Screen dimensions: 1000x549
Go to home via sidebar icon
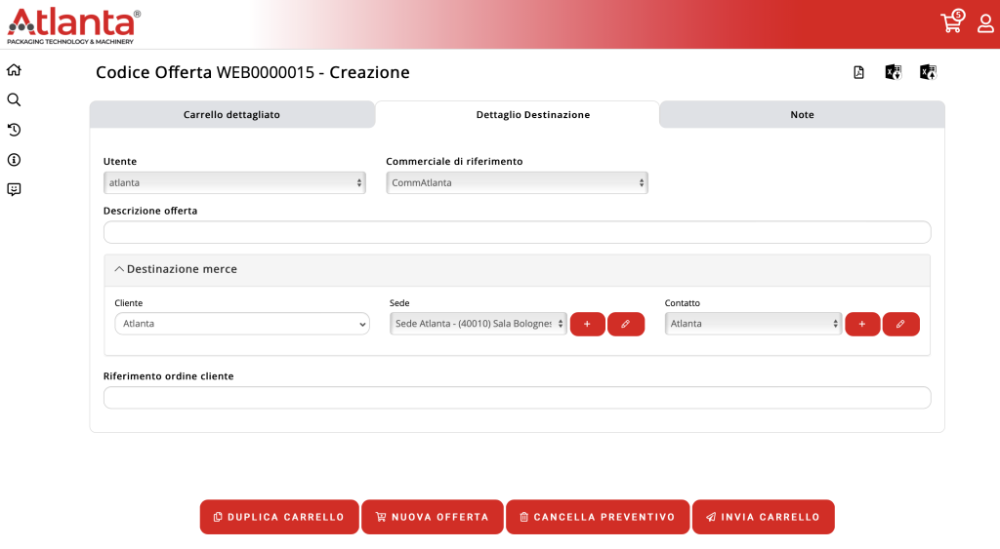(14, 70)
